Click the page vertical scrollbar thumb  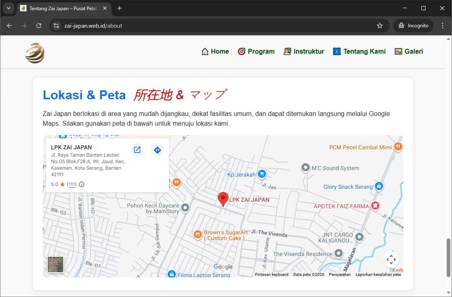pos(449,258)
